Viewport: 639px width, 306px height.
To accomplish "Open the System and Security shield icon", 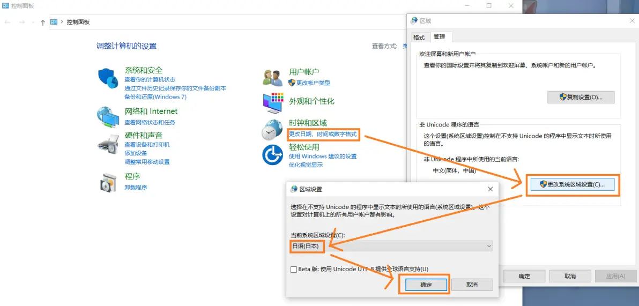I will [x=108, y=78].
